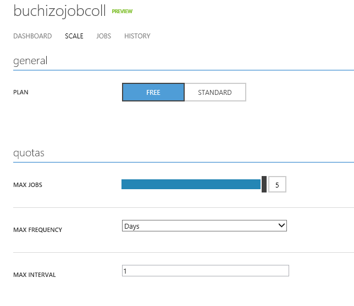
Task: Switch to the JOBS tab
Action: [x=104, y=36]
